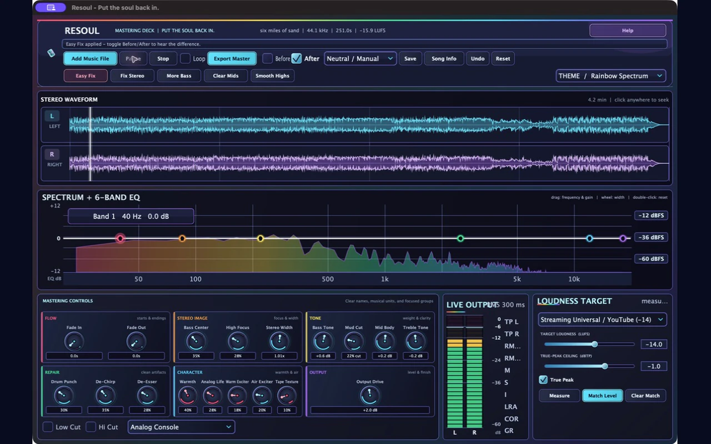Open the THEME Rainbow Spectrum dropdown
The height and width of the screenshot is (444, 711).
coord(611,76)
